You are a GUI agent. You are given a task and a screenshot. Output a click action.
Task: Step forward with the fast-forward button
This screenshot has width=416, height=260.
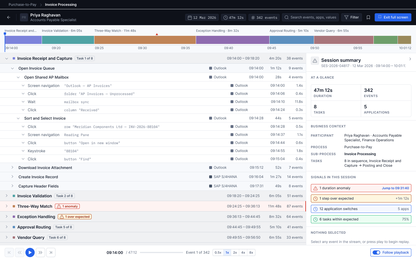tap(40, 252)
